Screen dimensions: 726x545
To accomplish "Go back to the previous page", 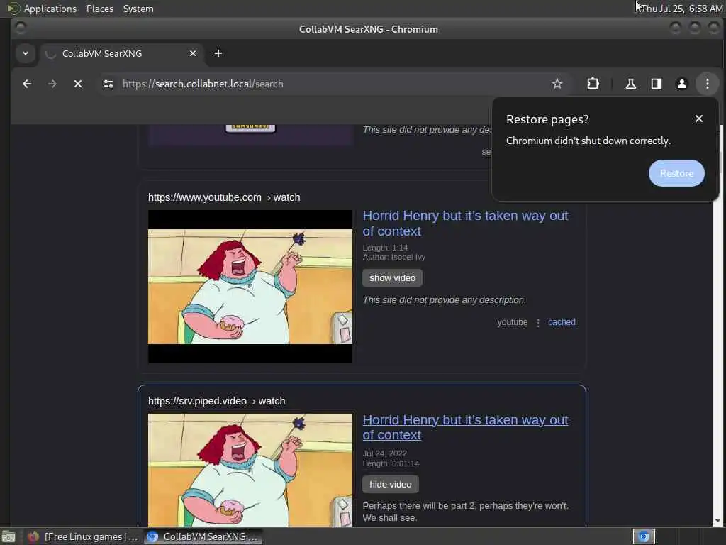I will click(27, 84).
